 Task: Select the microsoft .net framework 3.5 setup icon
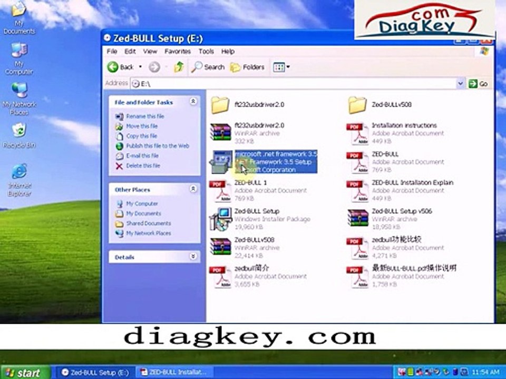coord(221,162)
